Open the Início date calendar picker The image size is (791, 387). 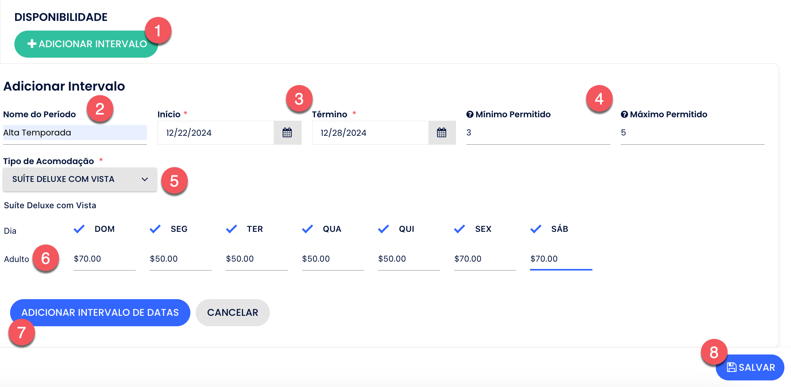click(x=287, y=133)
